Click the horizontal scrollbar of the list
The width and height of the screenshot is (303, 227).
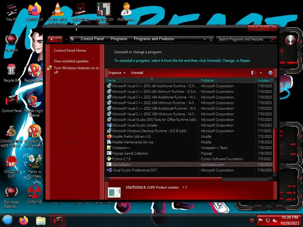tap(165, 179)
